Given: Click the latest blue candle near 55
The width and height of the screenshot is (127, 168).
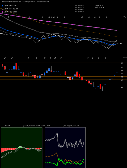Looking at the screenshot, I should pos(117,73).
